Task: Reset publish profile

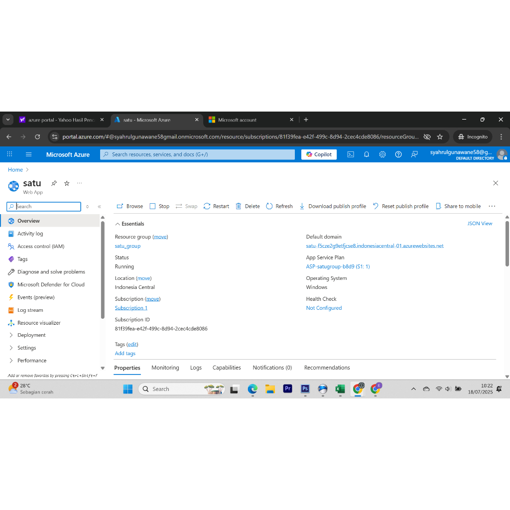Action: [401, 206]
